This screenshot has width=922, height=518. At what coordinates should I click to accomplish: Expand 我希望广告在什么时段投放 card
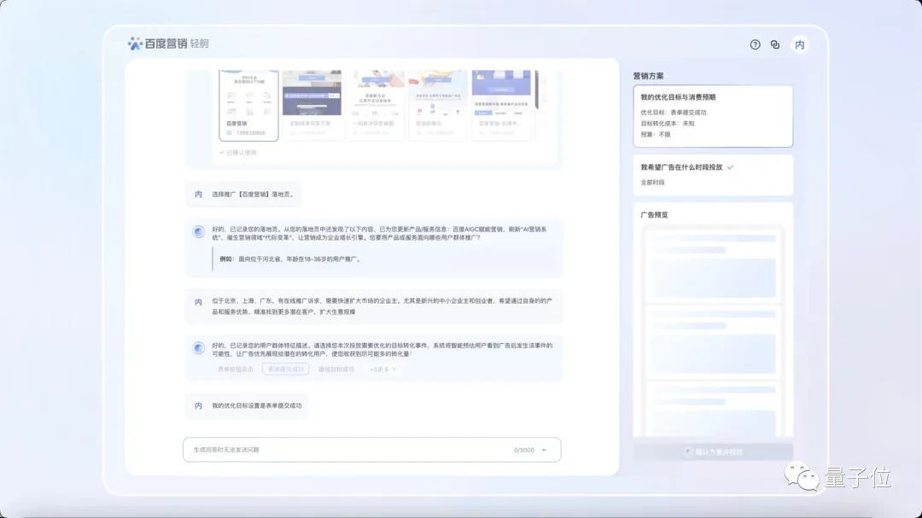[712, 174]
